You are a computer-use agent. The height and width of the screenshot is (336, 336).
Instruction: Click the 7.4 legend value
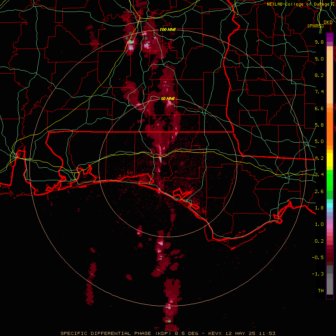(319, 92)
